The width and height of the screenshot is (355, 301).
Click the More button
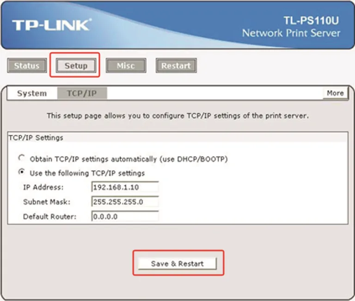[335, 93]
